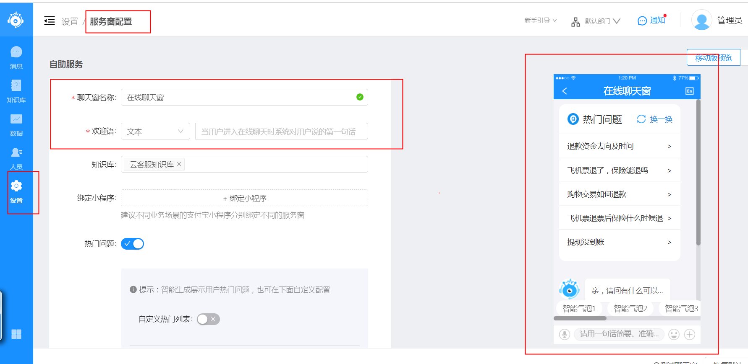This screenshot has width=748, height=364.
Task: Remove the 云客服知识库 tag with its X
Action: tap(179, 164)
